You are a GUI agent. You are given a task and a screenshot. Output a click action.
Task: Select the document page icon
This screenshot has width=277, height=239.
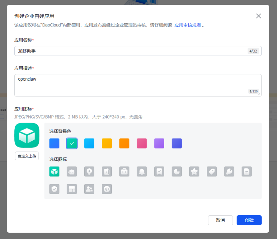click(247, 171)
